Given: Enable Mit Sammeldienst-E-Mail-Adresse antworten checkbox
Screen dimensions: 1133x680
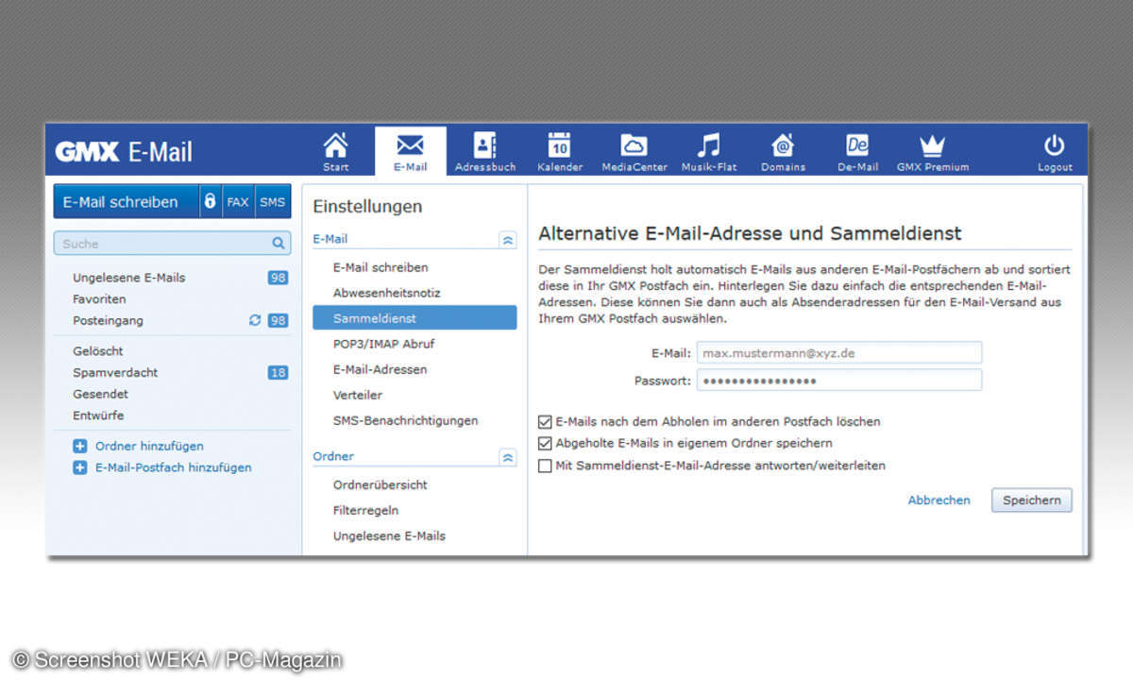Looking at the screenshot, I should [x=545, y=466].
